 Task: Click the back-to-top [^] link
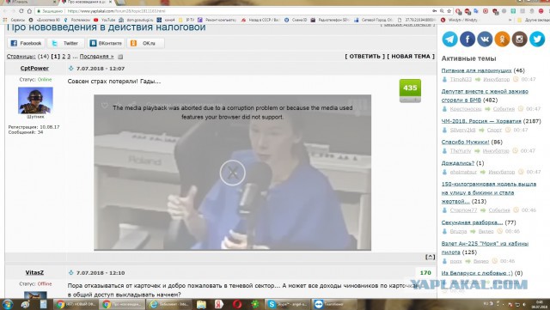pyautogui.click(x=430, y=257)
